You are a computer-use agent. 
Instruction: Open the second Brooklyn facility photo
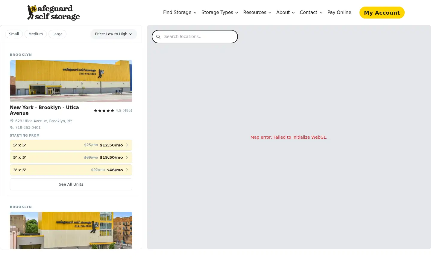[x=71, y=230]
